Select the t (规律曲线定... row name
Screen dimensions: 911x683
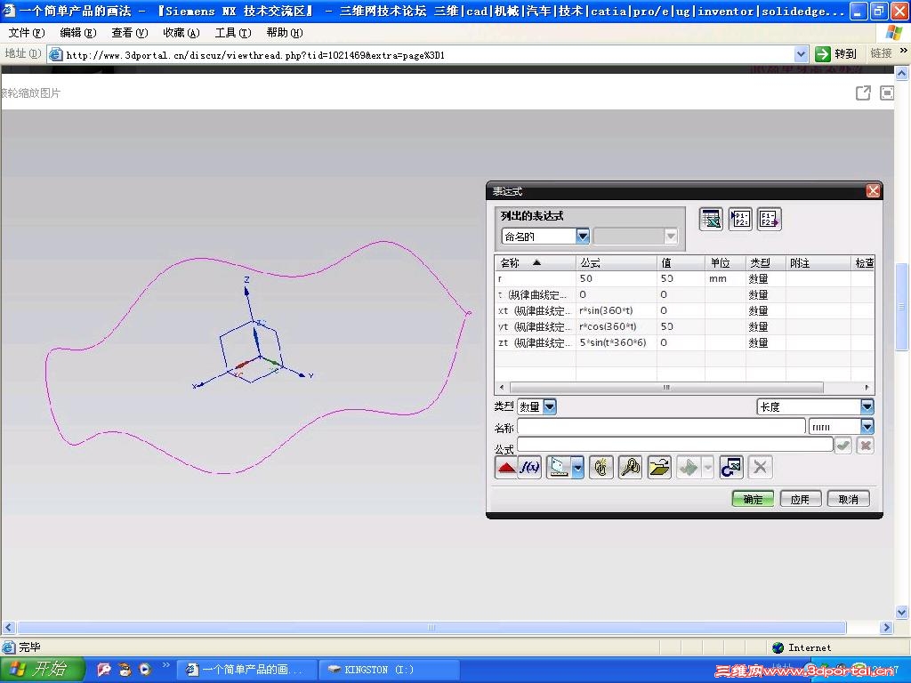click(535, 294)
